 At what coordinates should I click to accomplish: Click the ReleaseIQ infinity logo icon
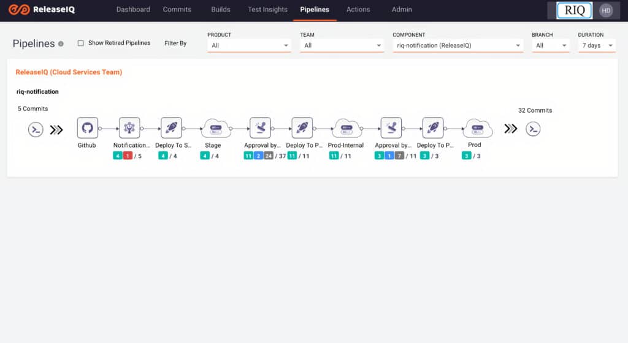click(19, 9)
